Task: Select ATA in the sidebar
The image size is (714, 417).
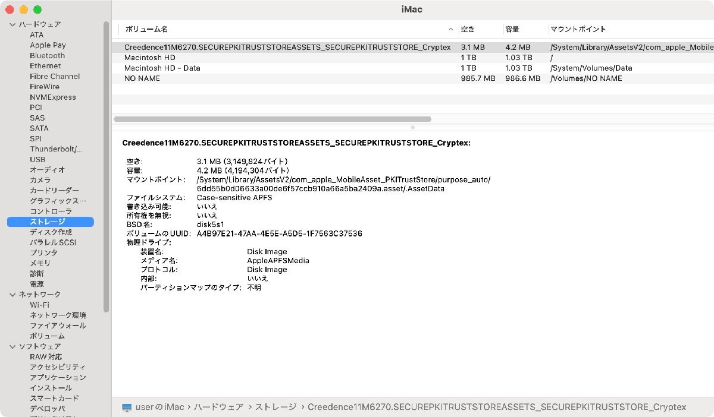Action: [x=37, y=35]
